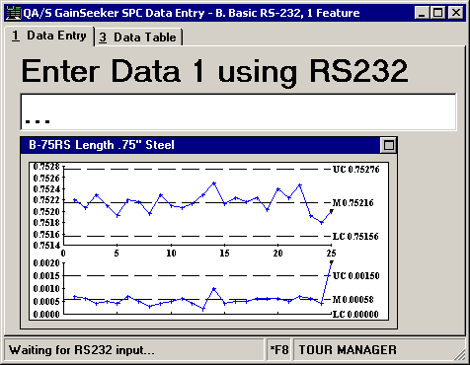Maximize the B-75RS Length chart panel
Viewport: 470px width, 365px height.
pos(389,145)
